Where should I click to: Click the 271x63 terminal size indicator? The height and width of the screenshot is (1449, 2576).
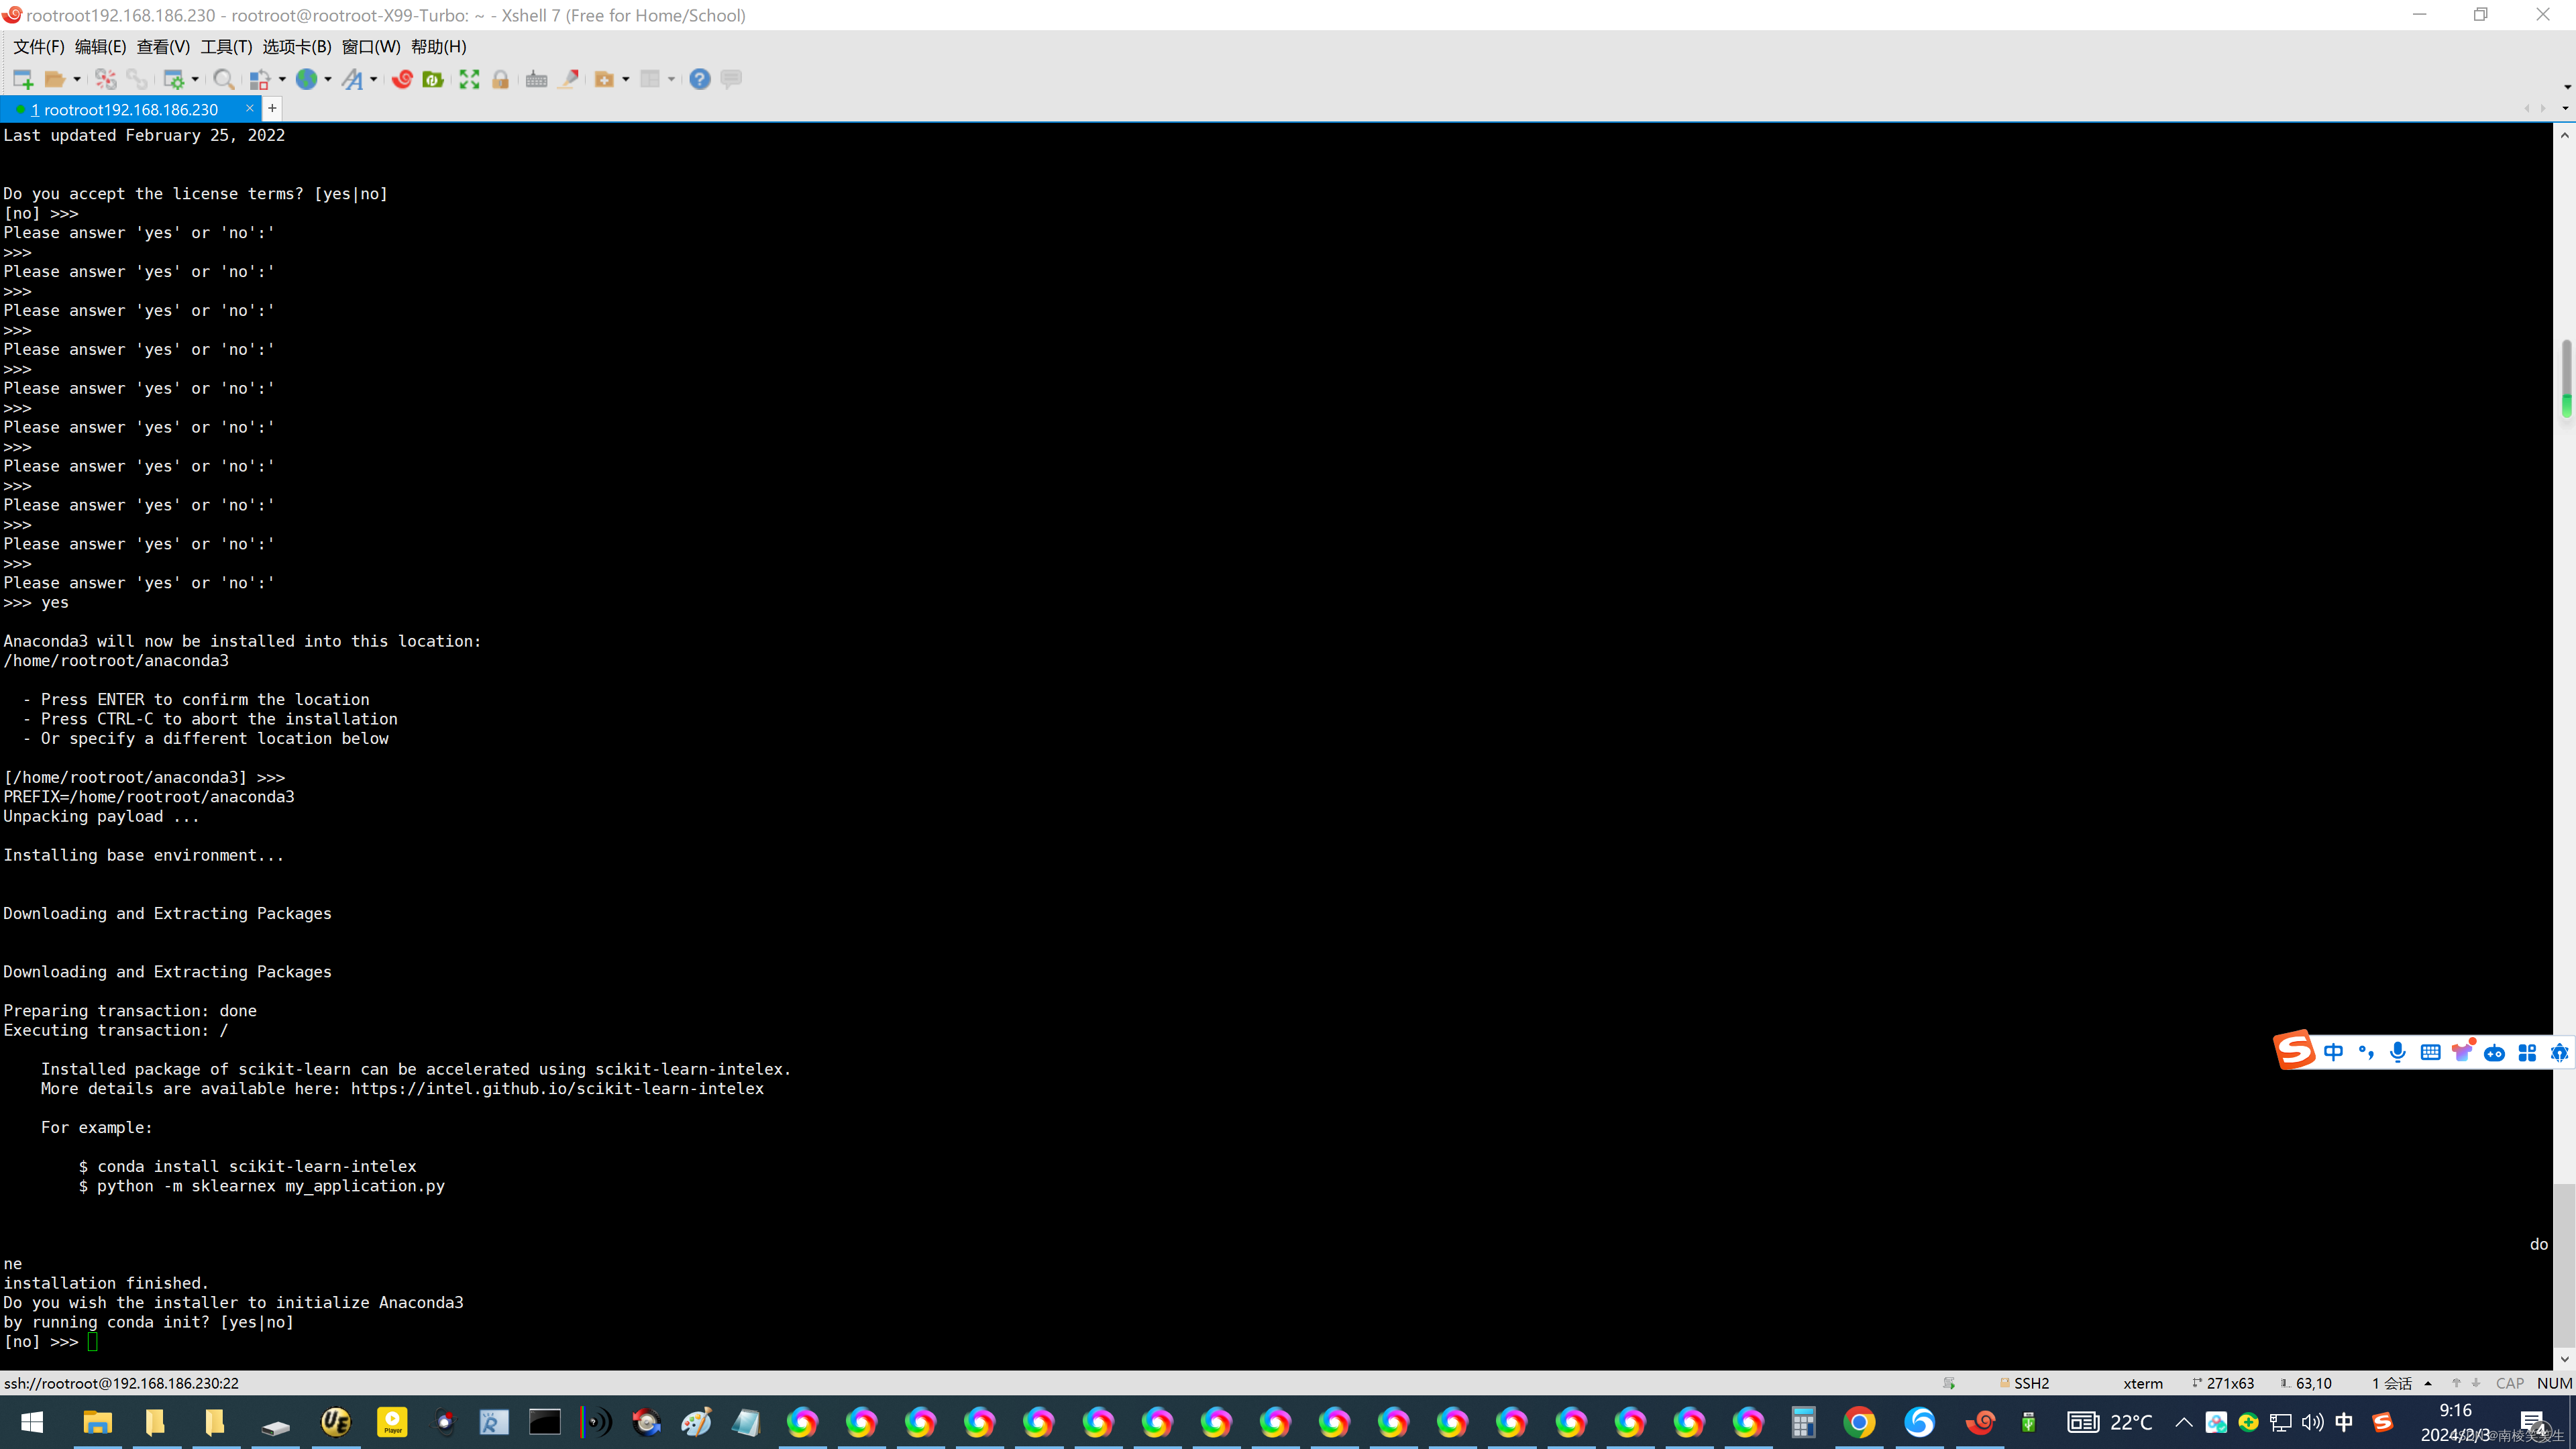coord(2223,1384)
